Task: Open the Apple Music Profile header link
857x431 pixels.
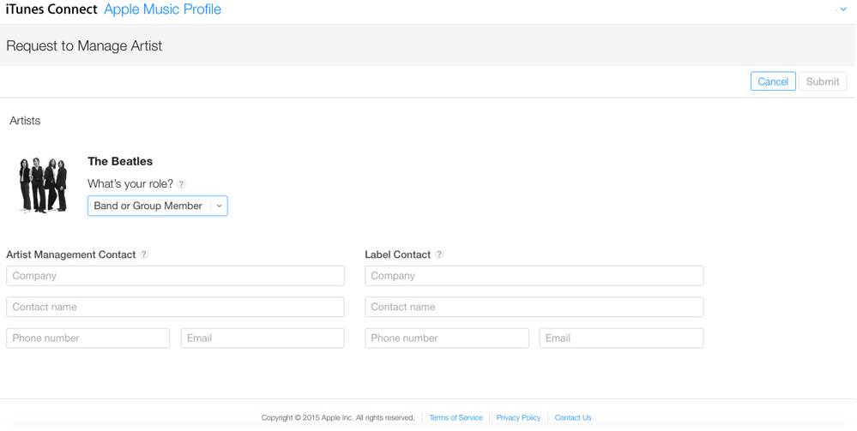Action: click(x=162, y=9)
